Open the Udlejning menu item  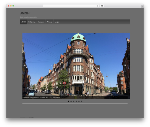click(x=32, y=22)
